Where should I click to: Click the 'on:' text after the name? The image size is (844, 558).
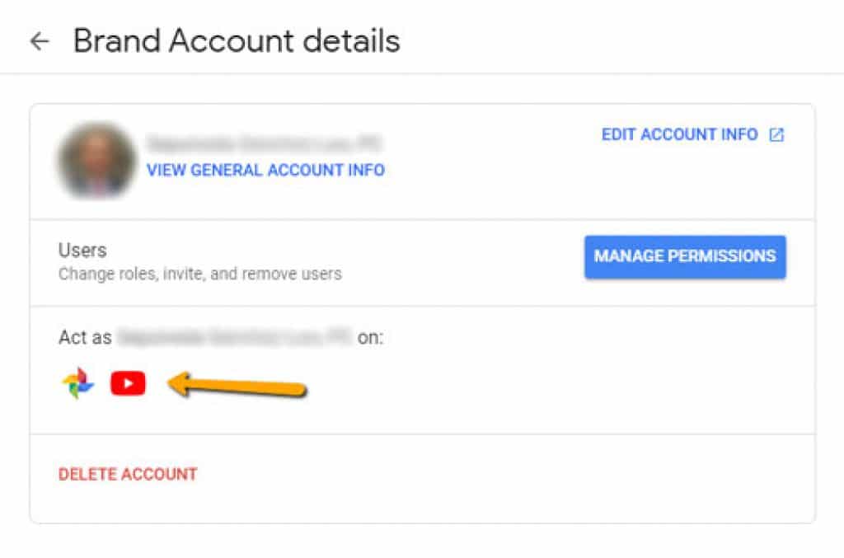point(370,337)
